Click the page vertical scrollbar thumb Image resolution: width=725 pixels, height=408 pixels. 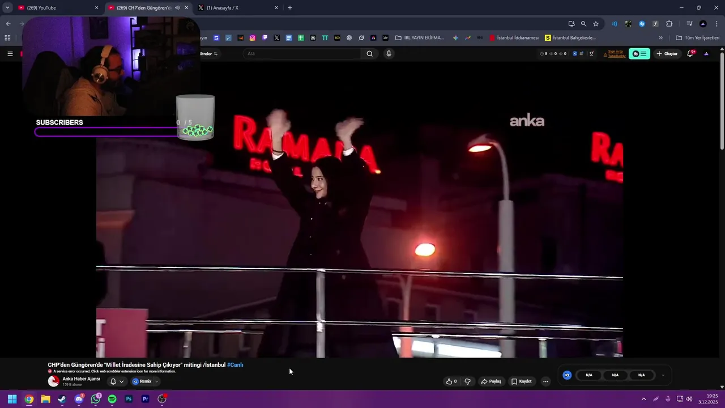point(722,101)
